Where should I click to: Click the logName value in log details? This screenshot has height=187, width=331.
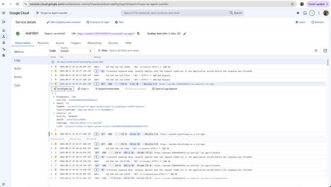point(106,107)
